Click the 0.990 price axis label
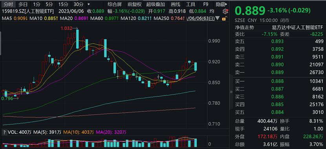The width and height of the screenshot is (326, 149). (214, 41)
